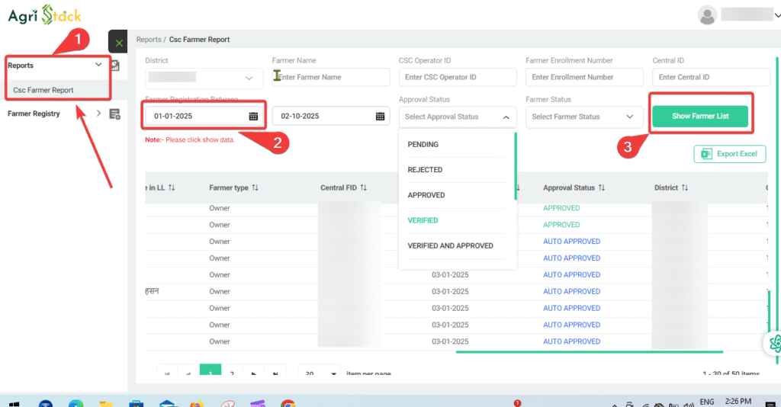The width and height of the screenshot is (781, 407).
Task: Open calendar picker for end date 02-10-2025
Action: pos(380,117)
